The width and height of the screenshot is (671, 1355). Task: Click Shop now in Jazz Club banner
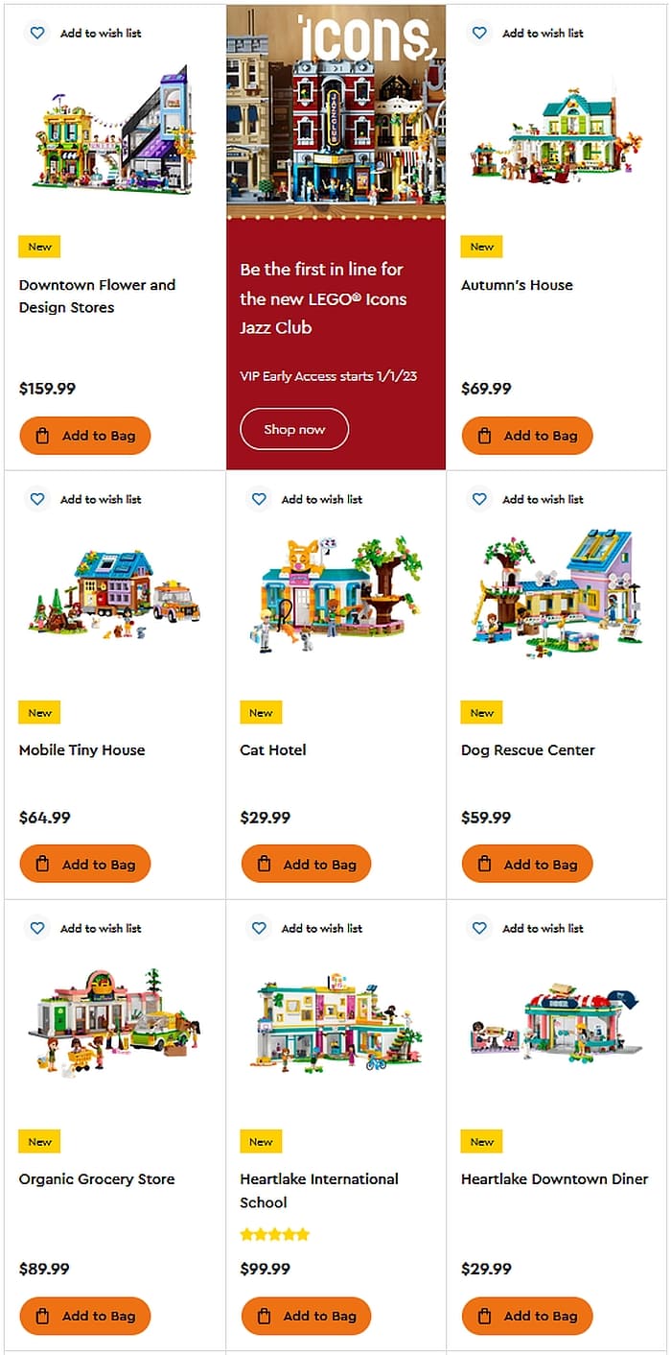pos(294,429)
